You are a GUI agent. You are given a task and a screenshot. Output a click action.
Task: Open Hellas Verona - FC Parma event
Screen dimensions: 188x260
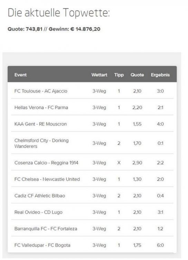tap(41, 107)
